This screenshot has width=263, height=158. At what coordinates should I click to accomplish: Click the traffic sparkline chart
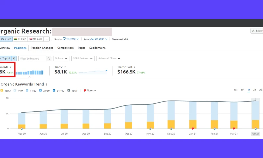(x=93, y=72)
